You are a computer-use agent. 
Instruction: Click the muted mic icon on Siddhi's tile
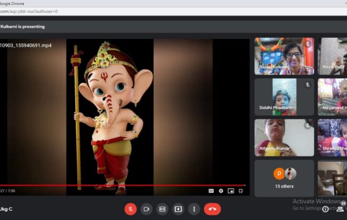(x=308, y=85)
